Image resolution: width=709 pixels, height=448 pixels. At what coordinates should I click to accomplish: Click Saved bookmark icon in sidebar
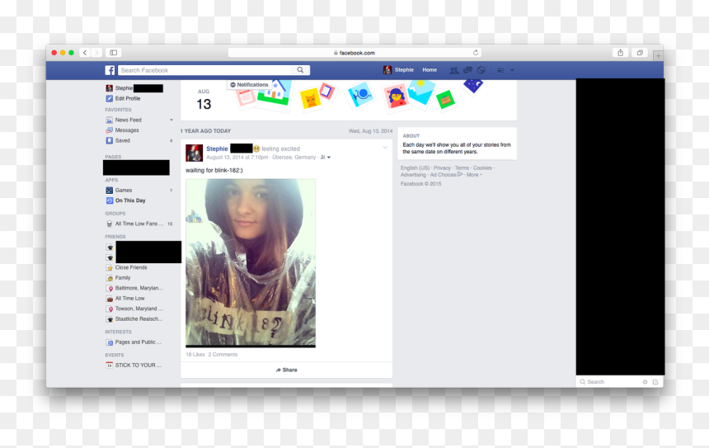click(x=110, y=141)
